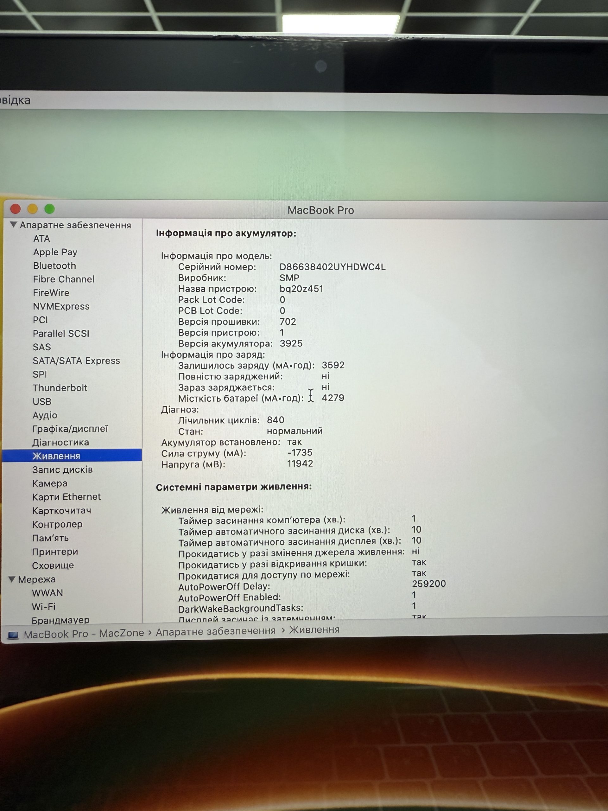Click cycle count value 840

[x=275, y=420]
